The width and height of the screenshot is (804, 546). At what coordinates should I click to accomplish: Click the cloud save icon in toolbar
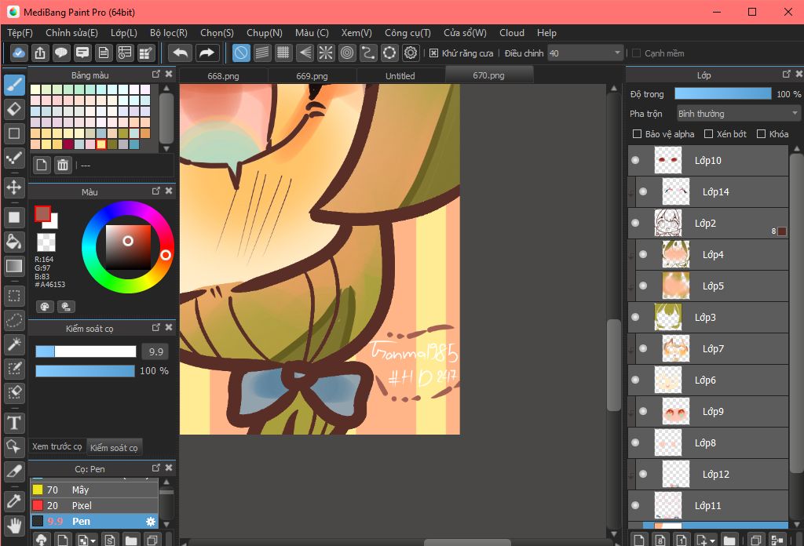click(19, 53)
